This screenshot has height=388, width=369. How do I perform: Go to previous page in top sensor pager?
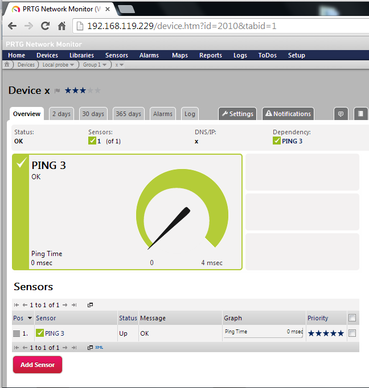pos(24,305)
